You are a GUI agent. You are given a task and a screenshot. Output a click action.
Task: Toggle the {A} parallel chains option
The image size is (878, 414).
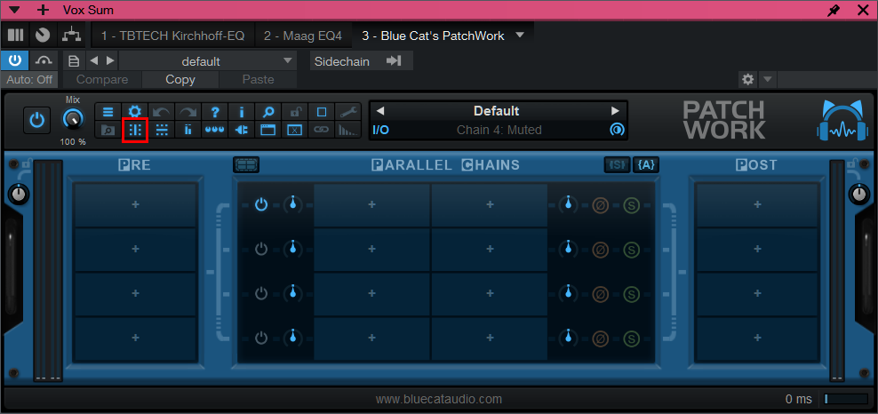(646, 164)
